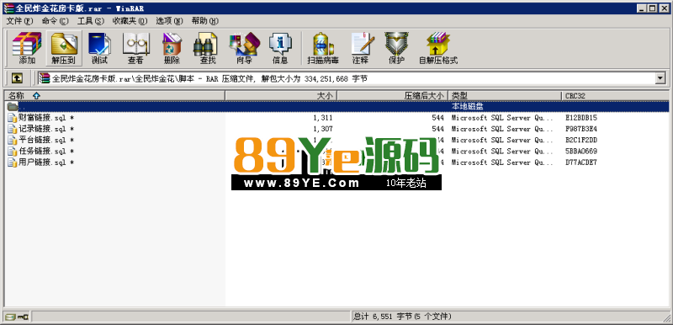Click the Protect (保护) shield icon
The width and height of the screenshot is (673, 325).
click(396, 48)
